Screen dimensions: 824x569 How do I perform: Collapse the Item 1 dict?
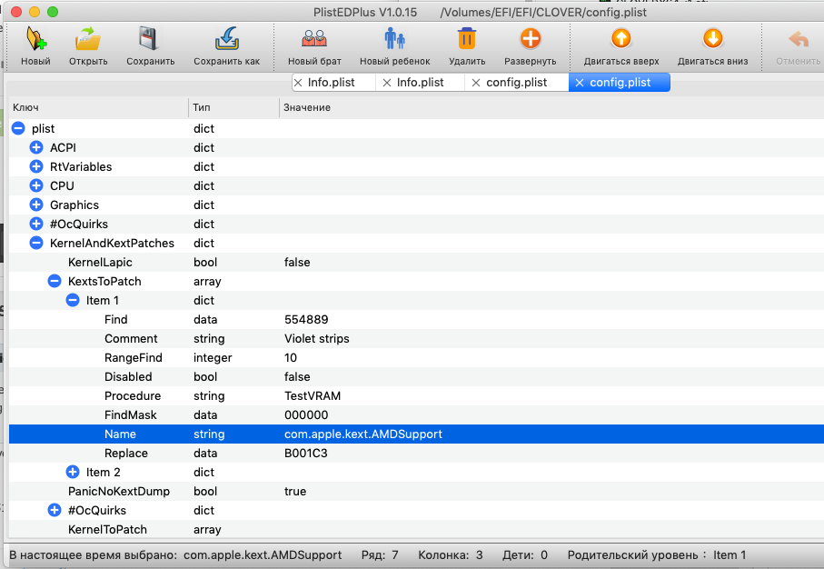tap(73, 300)
